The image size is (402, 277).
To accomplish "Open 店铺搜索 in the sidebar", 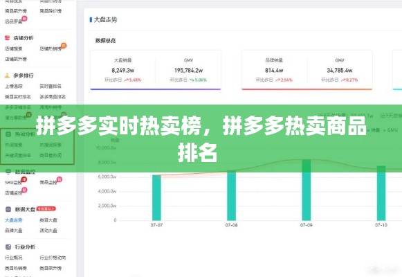I will [x=14, y=48].
